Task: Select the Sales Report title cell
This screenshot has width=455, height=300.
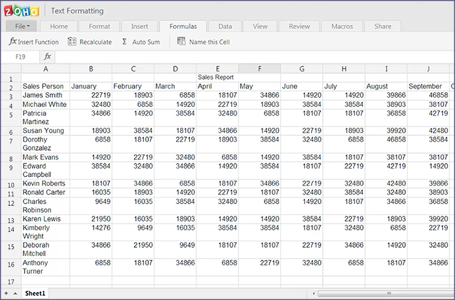Action: pos(216,77)
